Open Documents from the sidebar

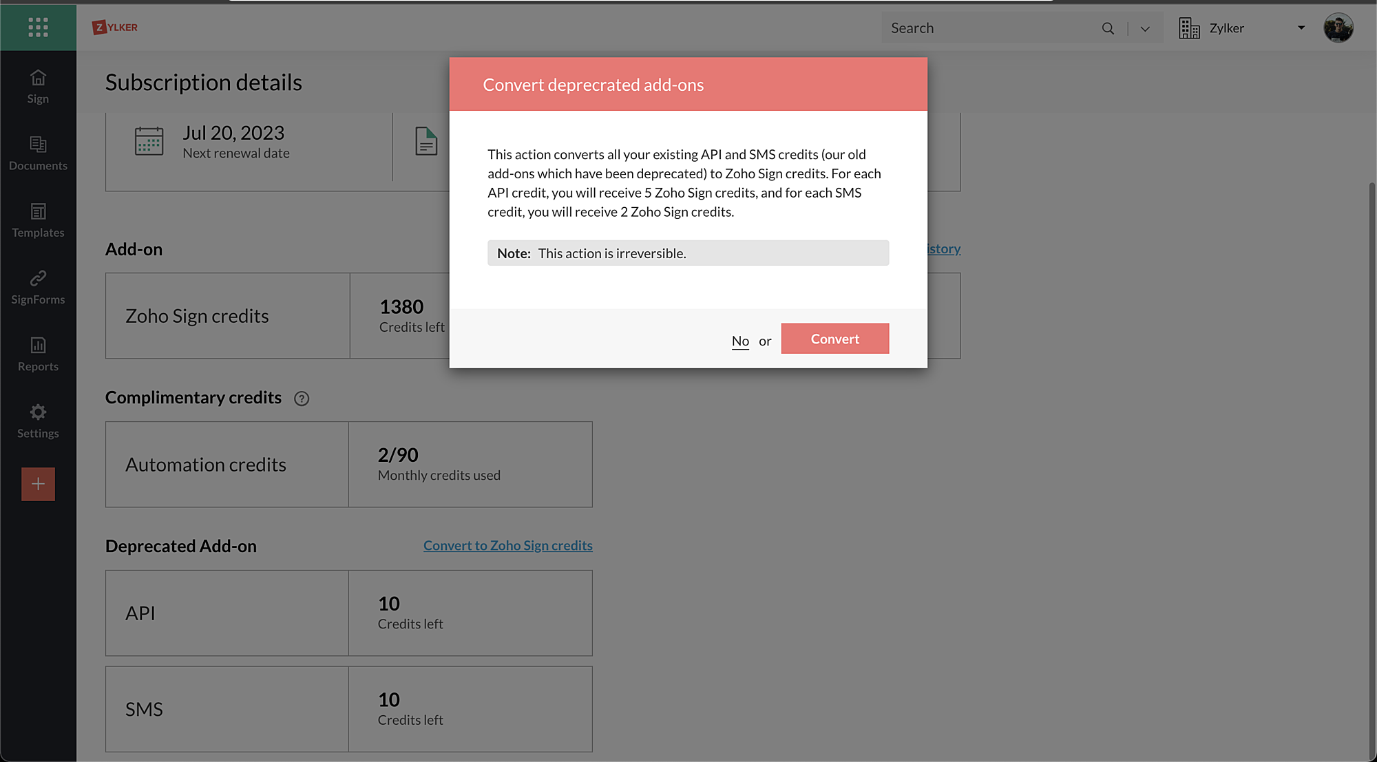point(38,153)
